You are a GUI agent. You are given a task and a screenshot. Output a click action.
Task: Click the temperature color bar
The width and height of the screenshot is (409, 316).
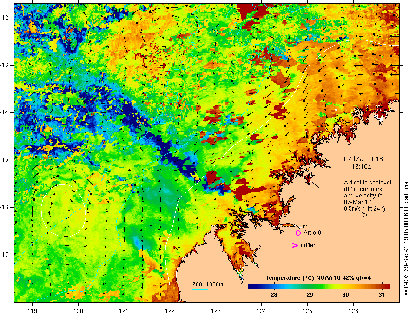(x=319, y=287)
